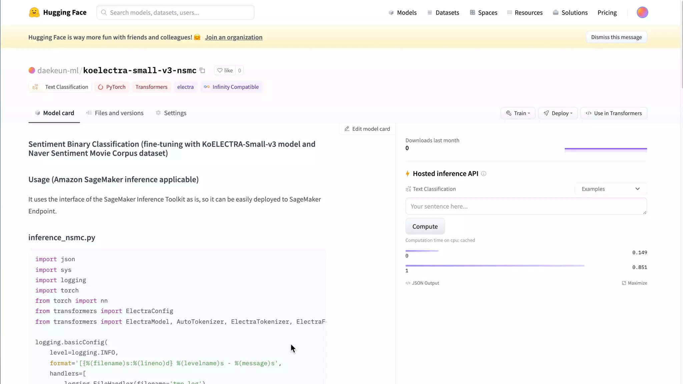Click the Hugging Face emoji logo
This screenshot has height=384, width=683.
point(34,12)
